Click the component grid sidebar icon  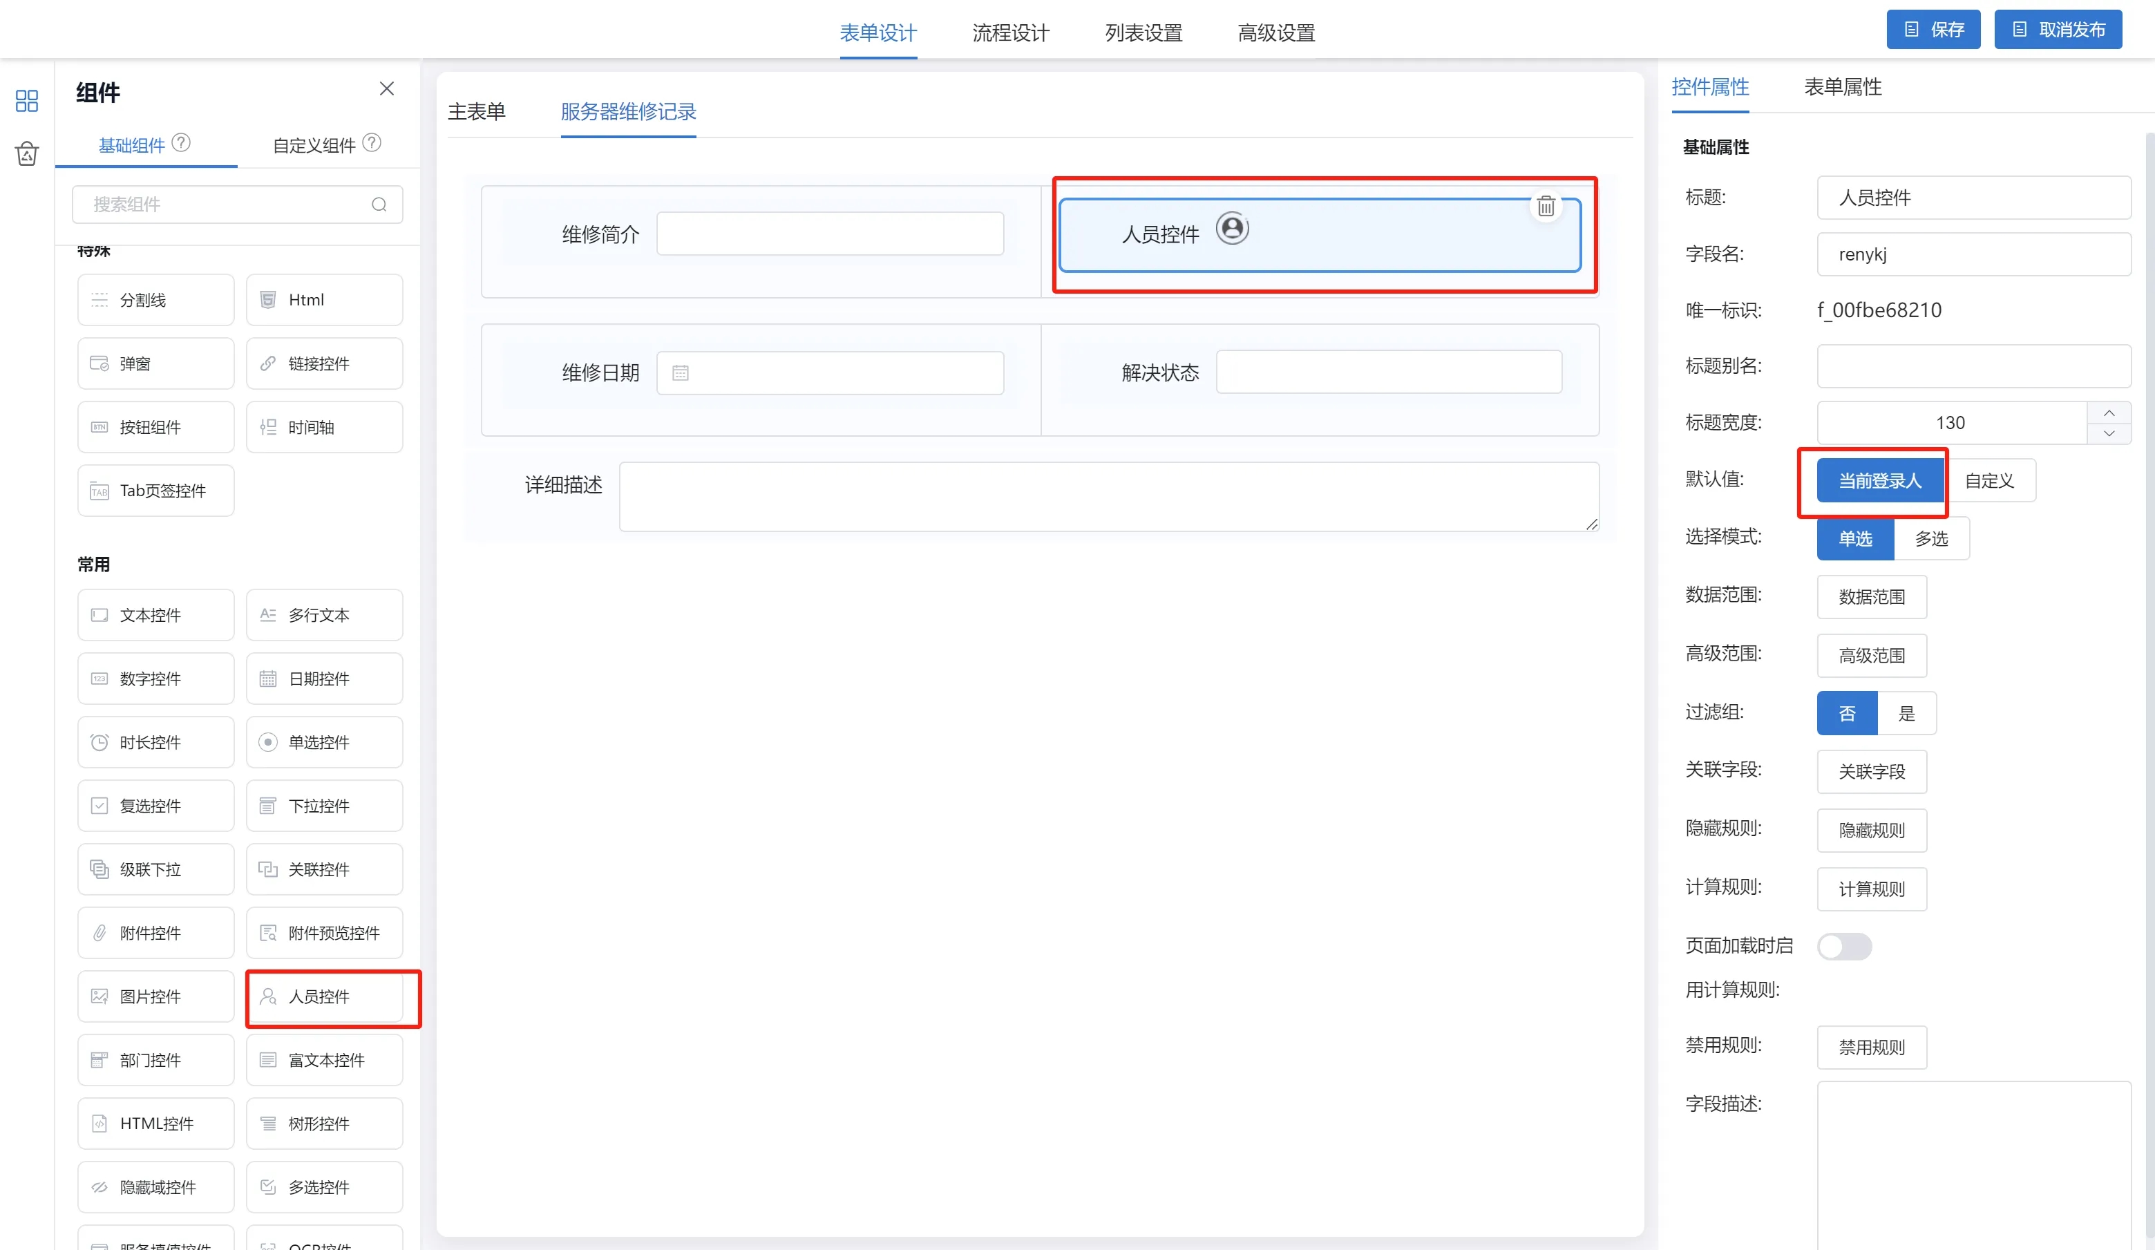[26, 101]
